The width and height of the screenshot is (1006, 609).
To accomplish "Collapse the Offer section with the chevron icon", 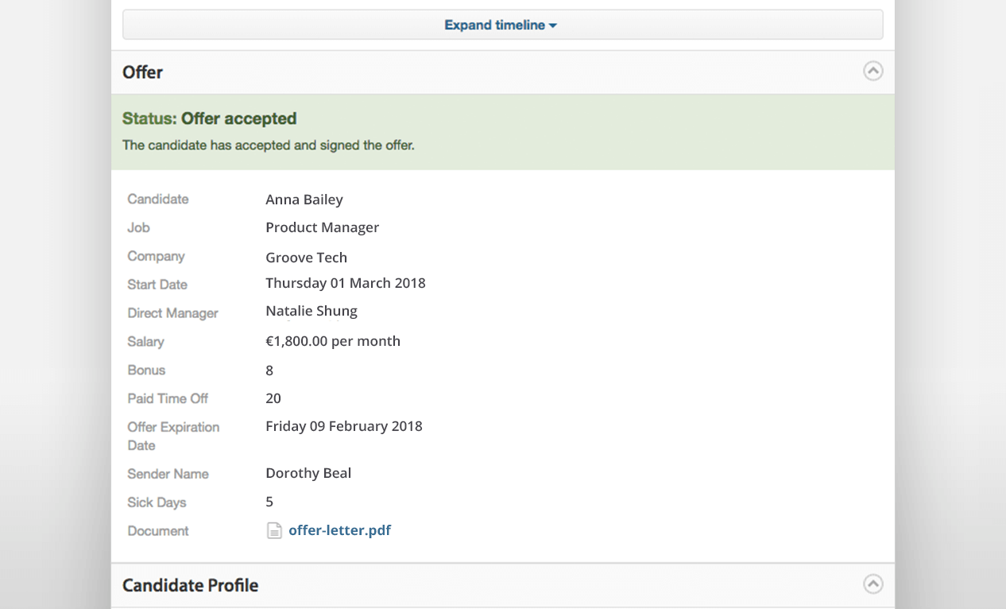I will point(873,71).
